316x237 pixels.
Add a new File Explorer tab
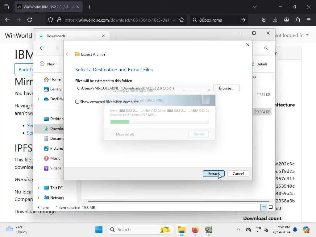117,36
